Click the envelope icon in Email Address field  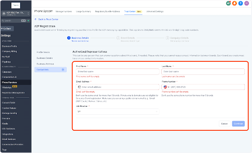[79, 87]
